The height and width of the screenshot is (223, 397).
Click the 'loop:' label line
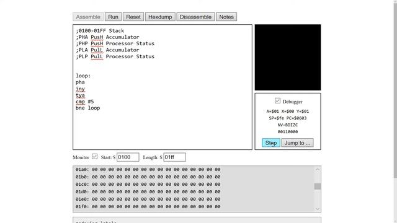[x=83, y=76]
